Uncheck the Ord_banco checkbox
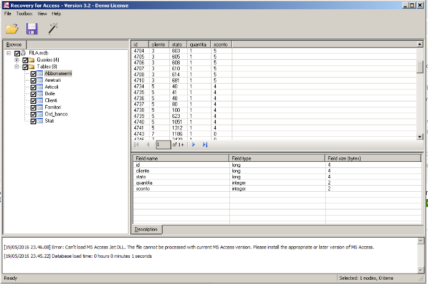 coord(33,115)
